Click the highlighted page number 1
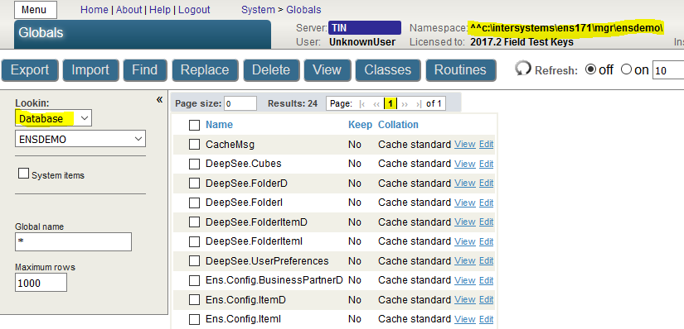This screenshot has width=684, height=329. click(391, 103)
